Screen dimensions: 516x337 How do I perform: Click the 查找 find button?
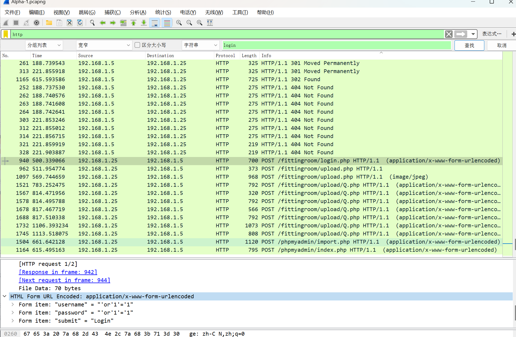(x=469, y=45)
